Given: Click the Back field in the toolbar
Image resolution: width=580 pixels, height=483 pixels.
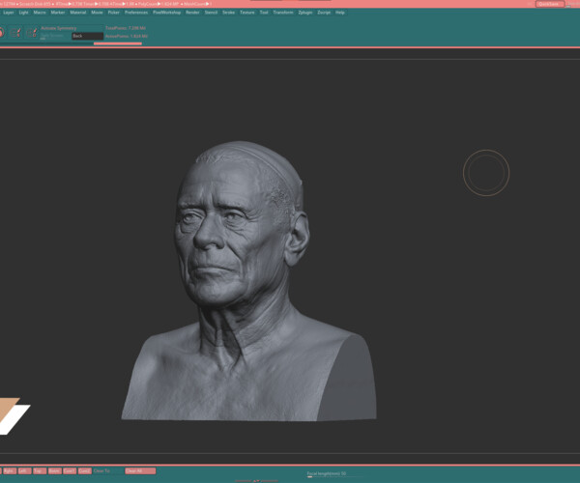Looking at the screenshot, I should (x=87, y=36).
